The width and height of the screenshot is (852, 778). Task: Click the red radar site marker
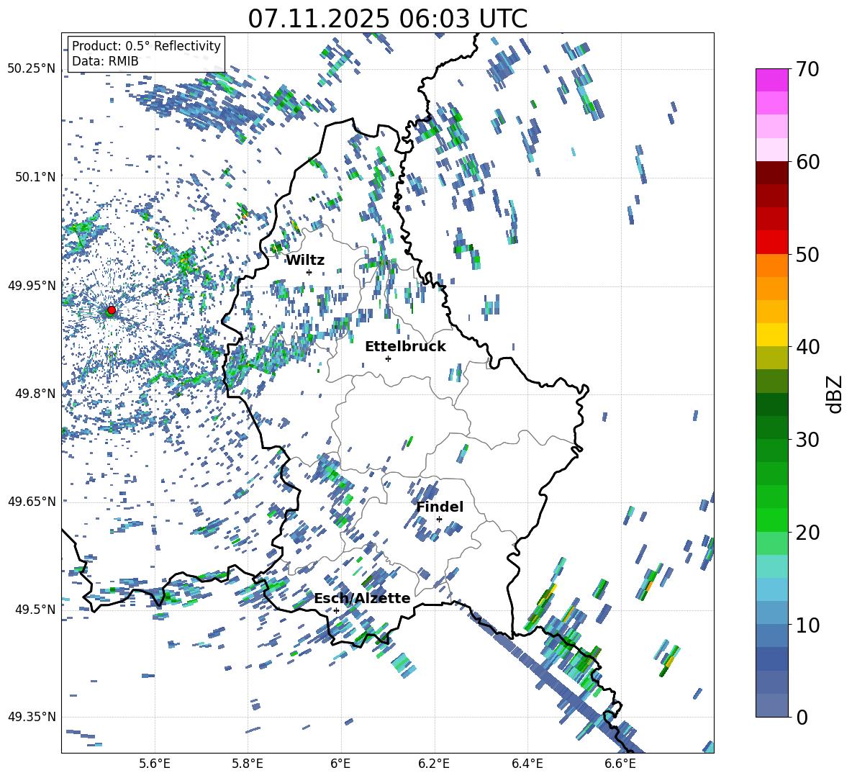[112, 310]
